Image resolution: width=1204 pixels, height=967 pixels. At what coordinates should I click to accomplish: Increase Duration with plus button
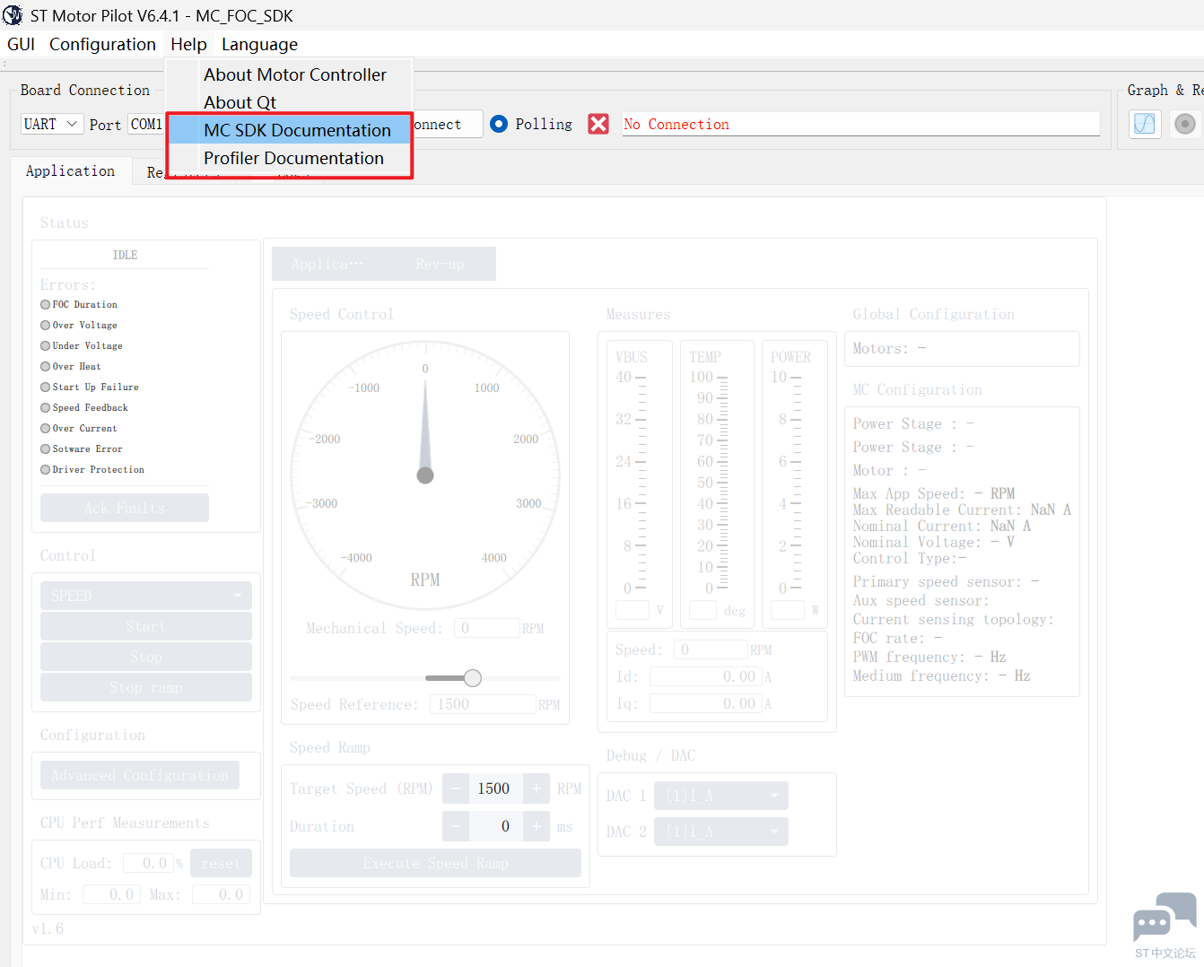click(537, 826)
